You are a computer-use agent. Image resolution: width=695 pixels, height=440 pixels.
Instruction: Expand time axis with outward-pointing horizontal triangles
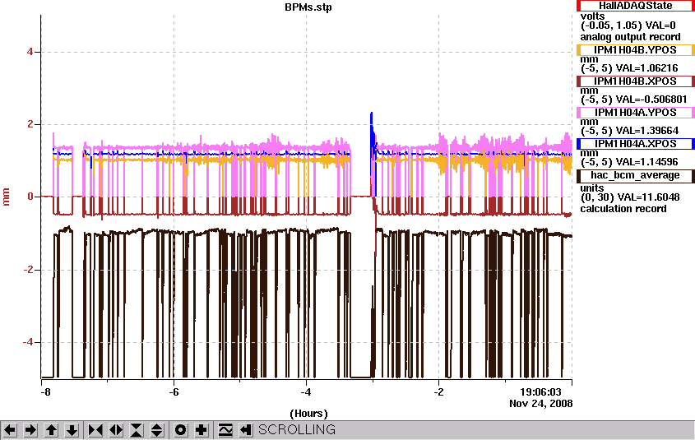click(x=116, y=430)
